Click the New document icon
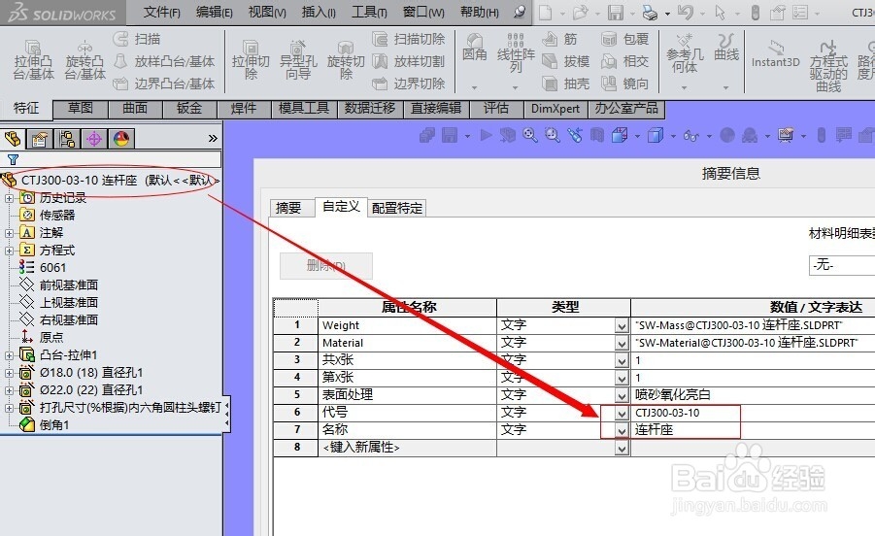Screen dimensions: 875x536 (x=546, y=12)
